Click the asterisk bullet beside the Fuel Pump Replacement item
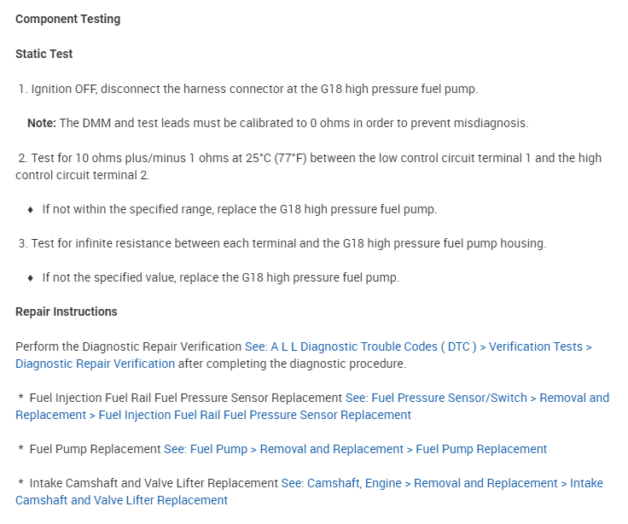Image resolution: width=628 pixels, height=524 pixels. click(20, 449)
